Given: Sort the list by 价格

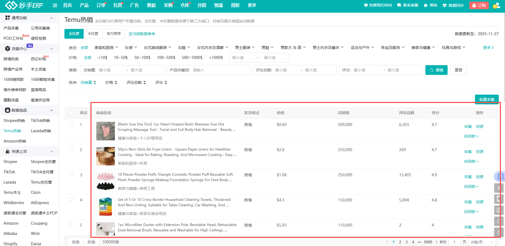Looking at the screenshot, I should pos(111,82).
